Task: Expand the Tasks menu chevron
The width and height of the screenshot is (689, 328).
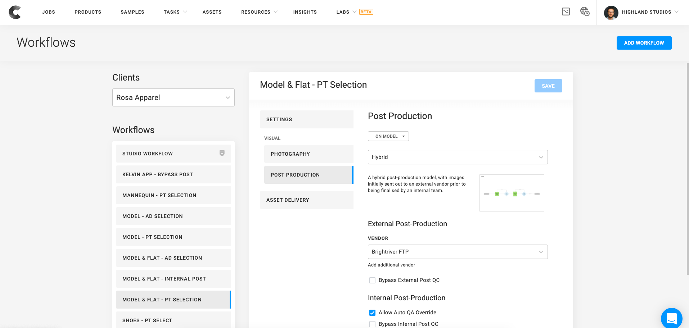Action: click(185, 12)
